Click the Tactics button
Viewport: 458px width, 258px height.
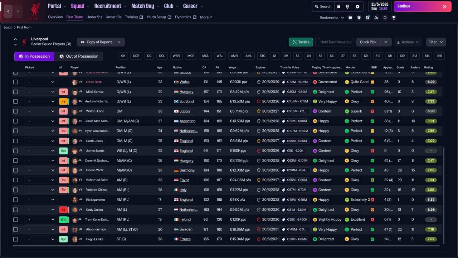click(301, 42)
